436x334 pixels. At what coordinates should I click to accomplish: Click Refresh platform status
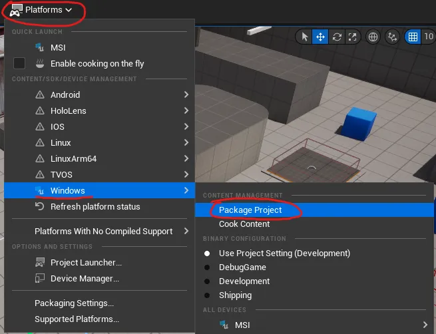point(99,207)
